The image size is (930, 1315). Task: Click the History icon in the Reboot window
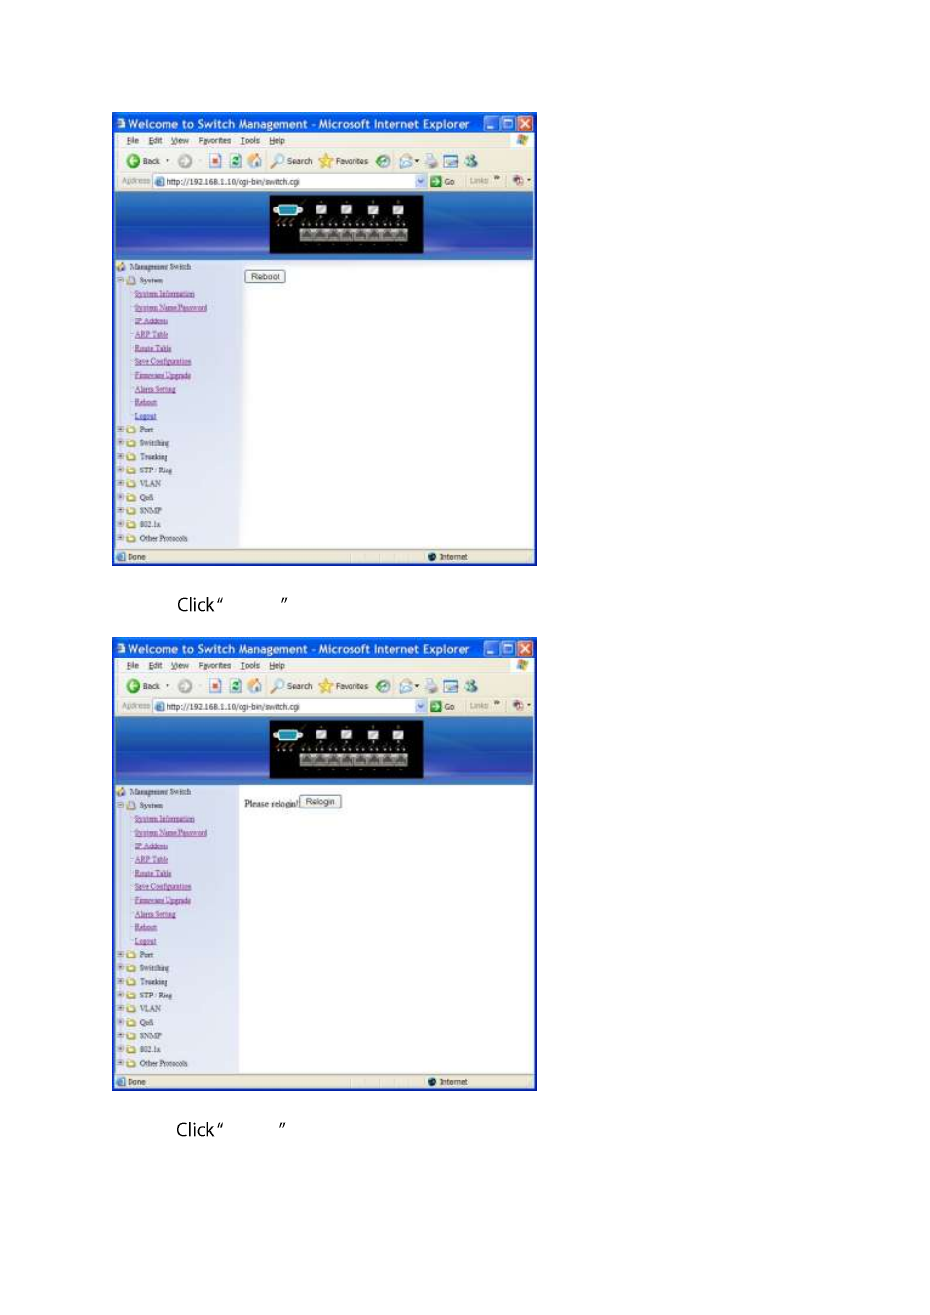tap(383, 161)
